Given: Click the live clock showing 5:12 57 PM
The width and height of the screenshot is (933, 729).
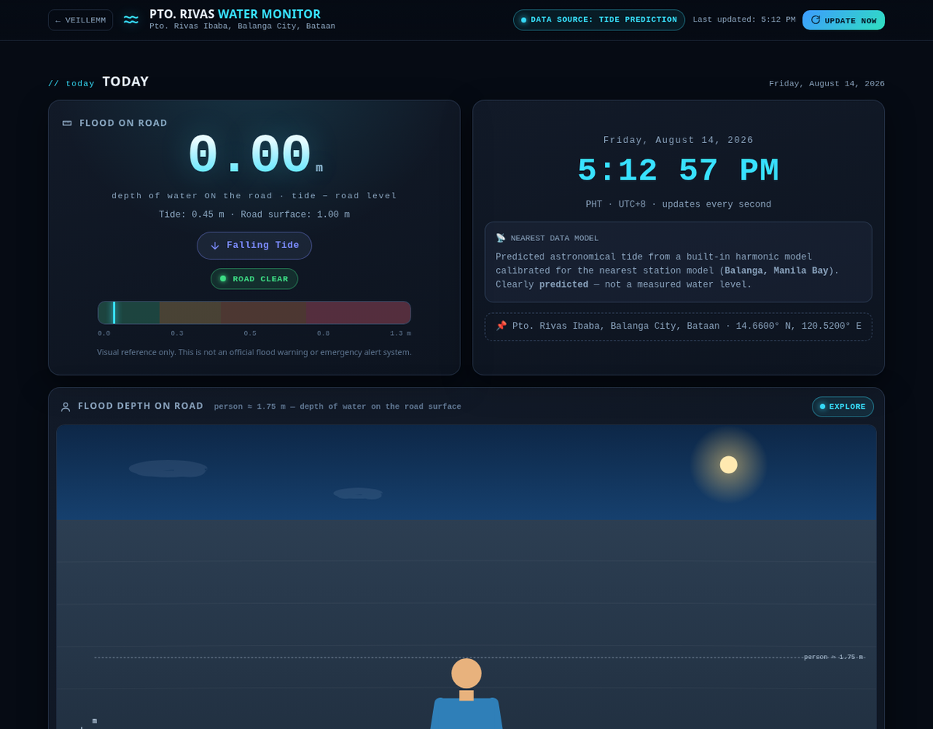Looking at the screenshot, I should coord(678,171).
